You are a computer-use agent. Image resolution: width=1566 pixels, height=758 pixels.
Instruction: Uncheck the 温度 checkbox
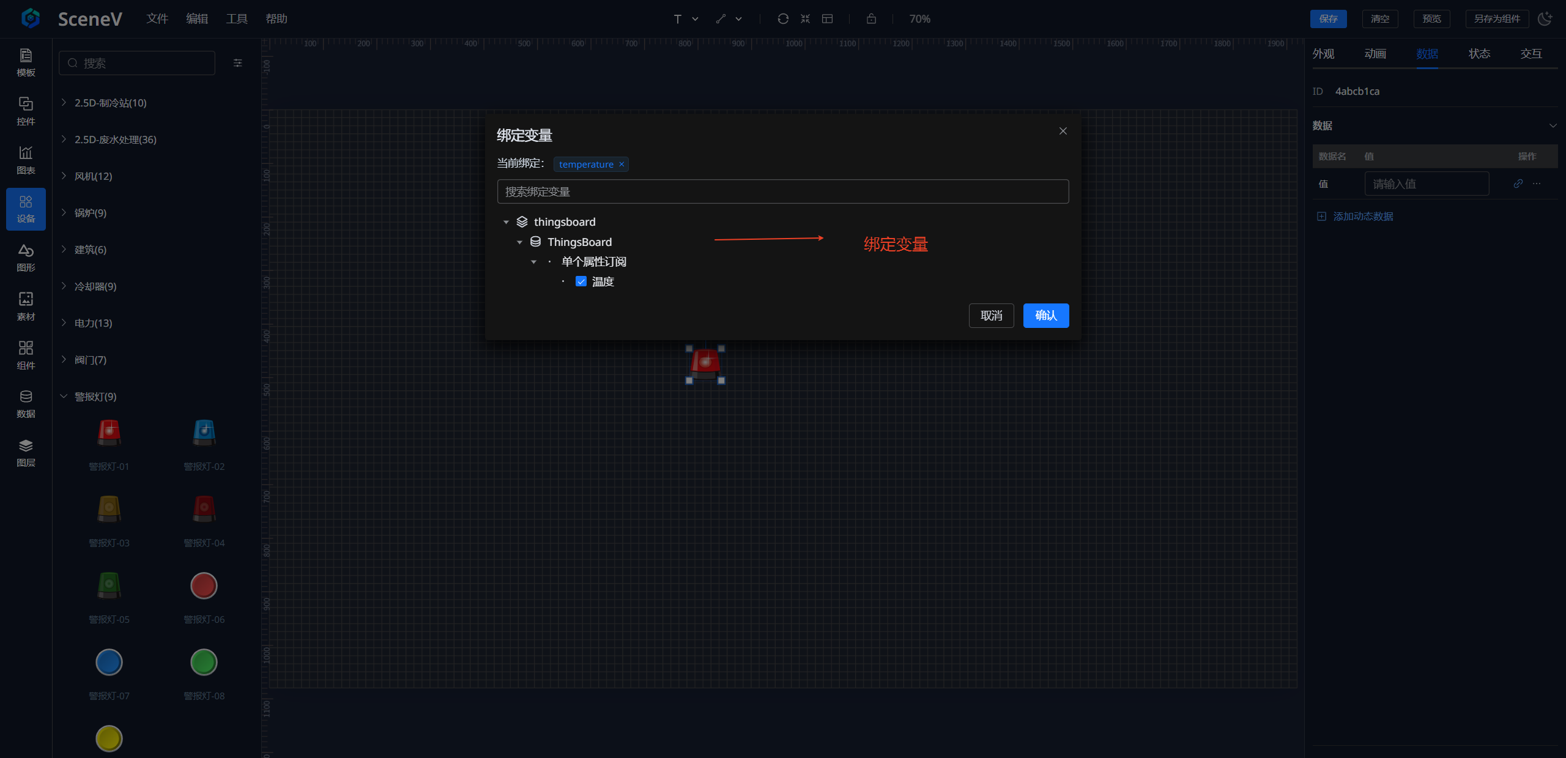coord(581,281)
